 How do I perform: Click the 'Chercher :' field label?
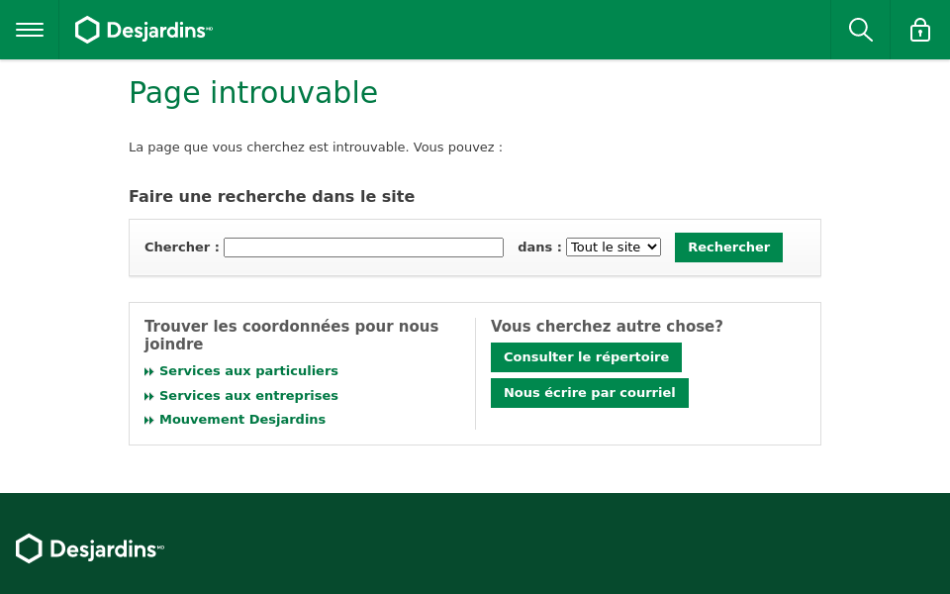pyautogui.click(x=181, y=247)
